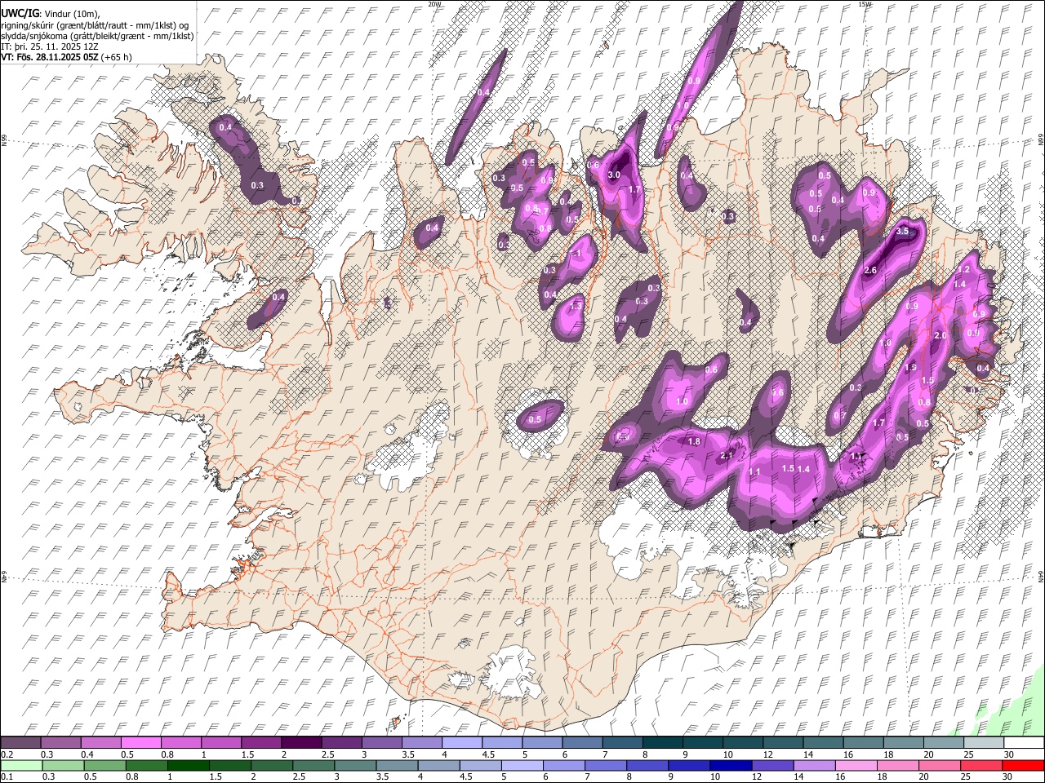
Task: Pick the 0.1 pale green rain scale swatch
Action: tap(21, 765)
